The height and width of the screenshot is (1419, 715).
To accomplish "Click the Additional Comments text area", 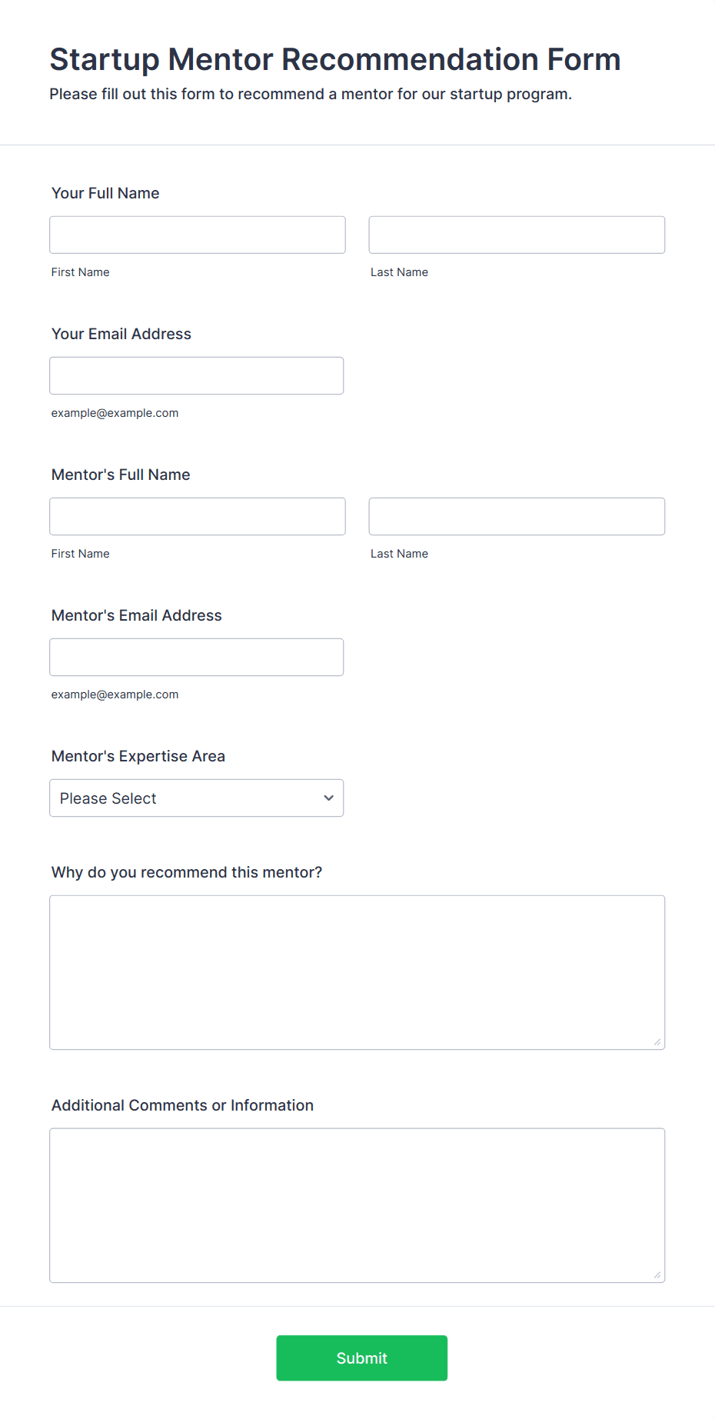I will pos(357,1205).
